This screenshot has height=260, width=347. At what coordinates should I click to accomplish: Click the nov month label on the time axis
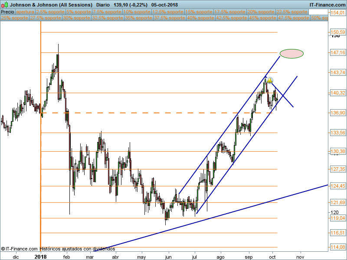click(300, 257)
